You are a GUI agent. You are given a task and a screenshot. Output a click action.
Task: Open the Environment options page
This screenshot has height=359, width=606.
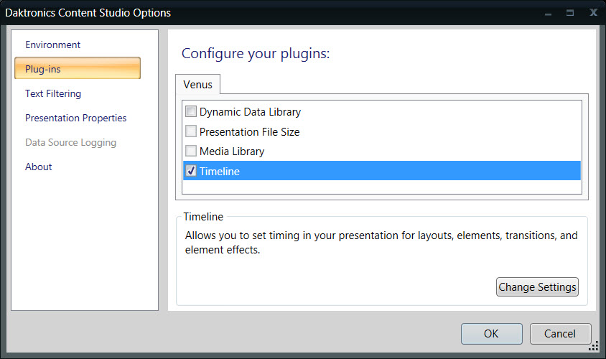[53, 45]
